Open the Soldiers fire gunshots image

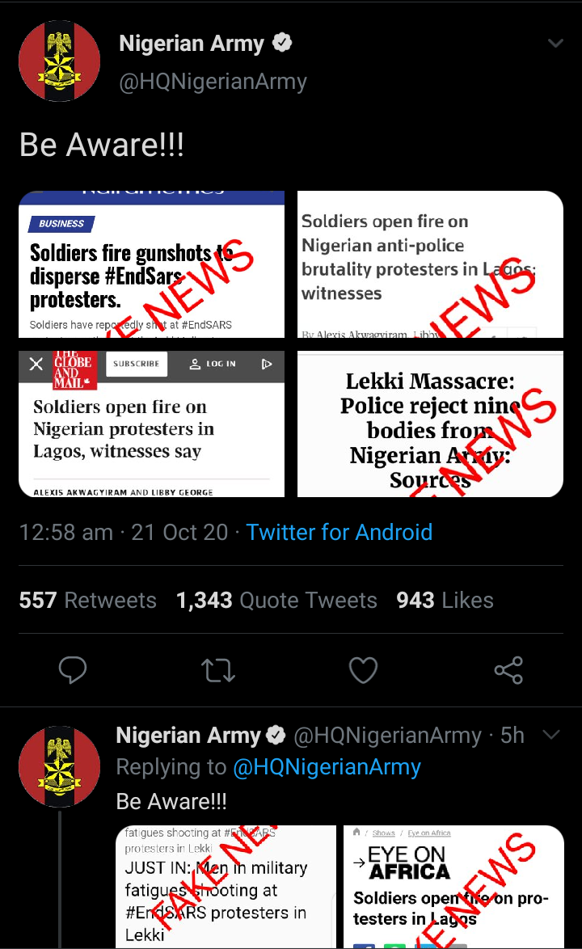click(151, 264)
